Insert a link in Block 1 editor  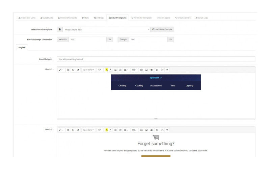(141, 70)
